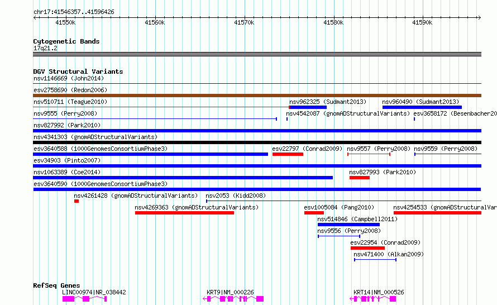Screen dimensions: 497x305
Task: Select the brown esv2758690 Redon2006 variant bar
Action: [257, 96]
